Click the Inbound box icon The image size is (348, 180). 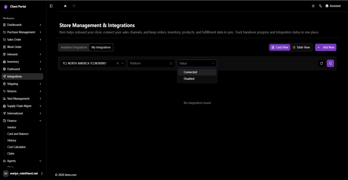(x=4, y=54)
